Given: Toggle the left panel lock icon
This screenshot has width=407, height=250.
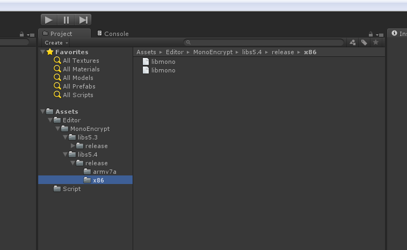Looking at the screenshot, I should pyautogui.click(x=22, y=34).
